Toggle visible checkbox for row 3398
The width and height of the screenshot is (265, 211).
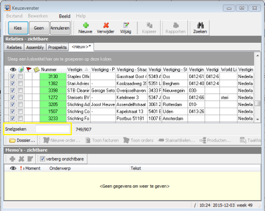click(x=13, y=91)
